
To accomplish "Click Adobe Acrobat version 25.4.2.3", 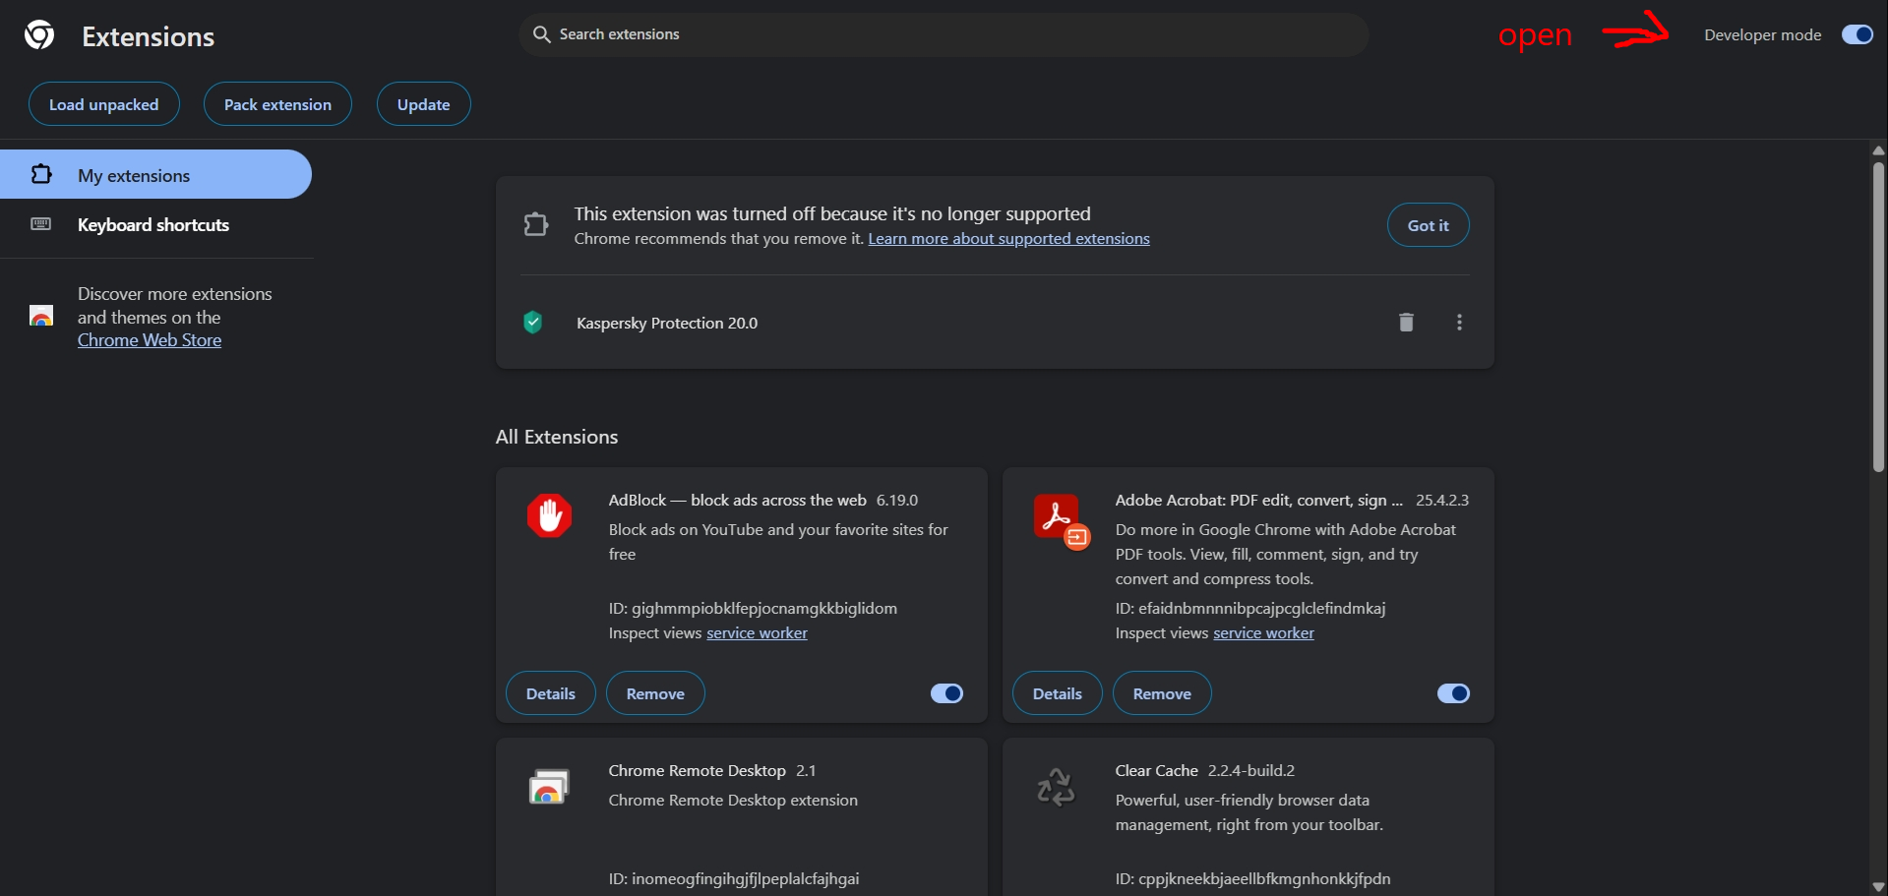I will click(1442, 501).
